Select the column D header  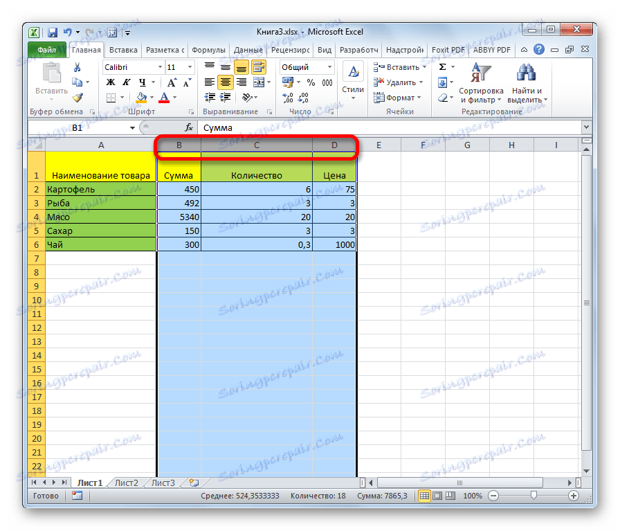334,145
